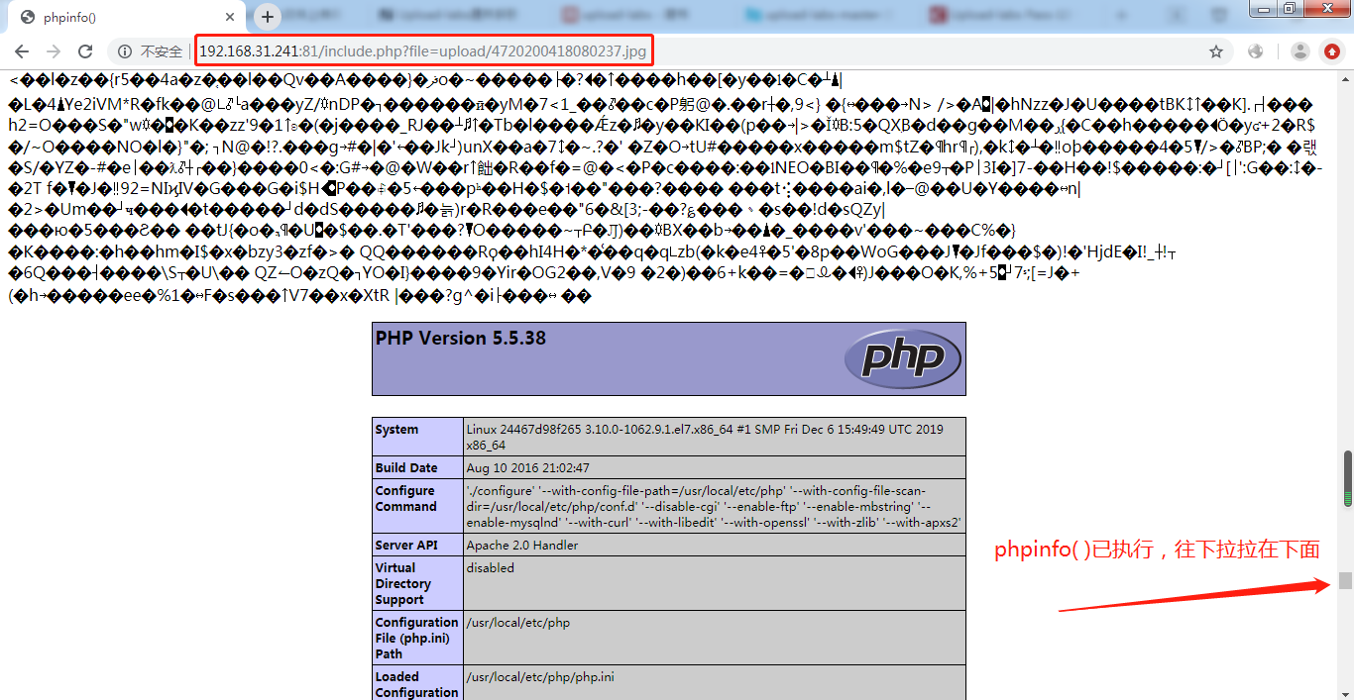Image resolution: width=1354 pixels, height=700 pixels.
Task: Go back to the previous page
Action: pos(22,51)
